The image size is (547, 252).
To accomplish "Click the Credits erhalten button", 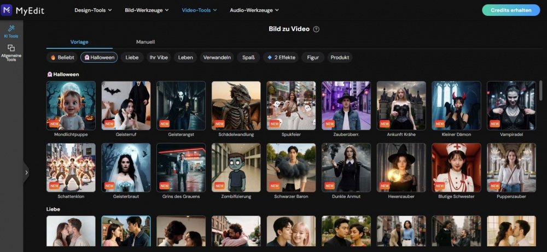I will [x=511, y=10].
